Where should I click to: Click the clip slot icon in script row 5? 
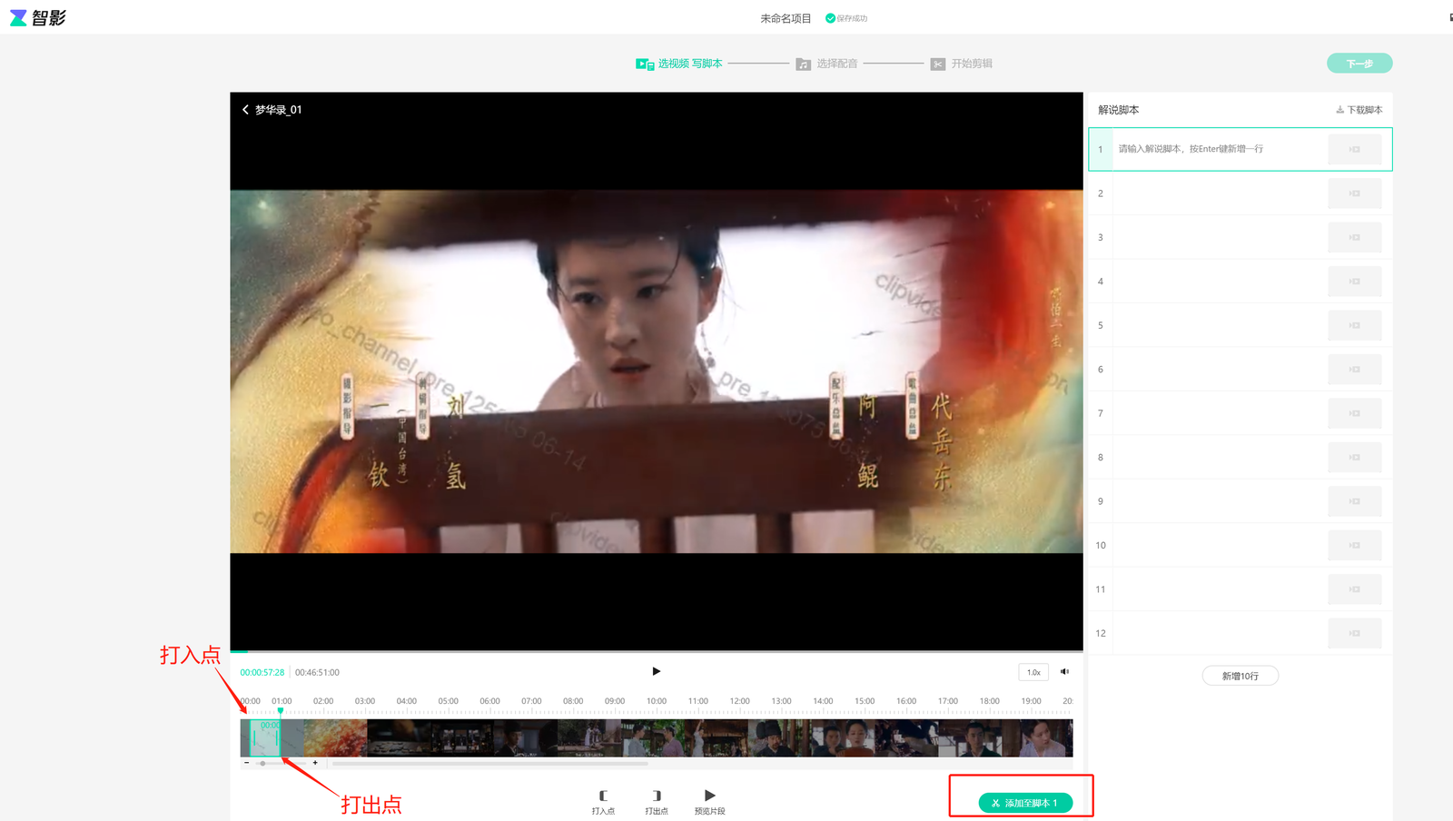(1355, 325)
